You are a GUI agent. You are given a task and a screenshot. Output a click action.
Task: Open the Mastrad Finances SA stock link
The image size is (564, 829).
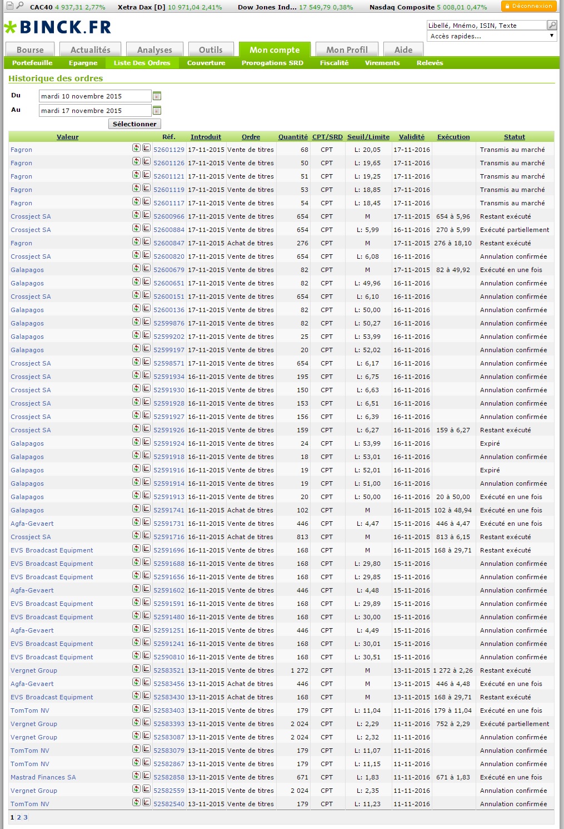43,777
